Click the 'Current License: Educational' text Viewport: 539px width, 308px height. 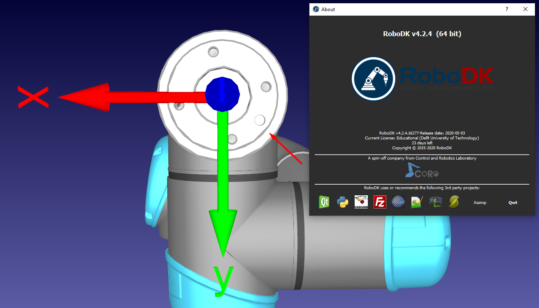422,138
